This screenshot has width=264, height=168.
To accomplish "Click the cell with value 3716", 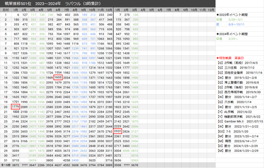I will coord(109,160).
